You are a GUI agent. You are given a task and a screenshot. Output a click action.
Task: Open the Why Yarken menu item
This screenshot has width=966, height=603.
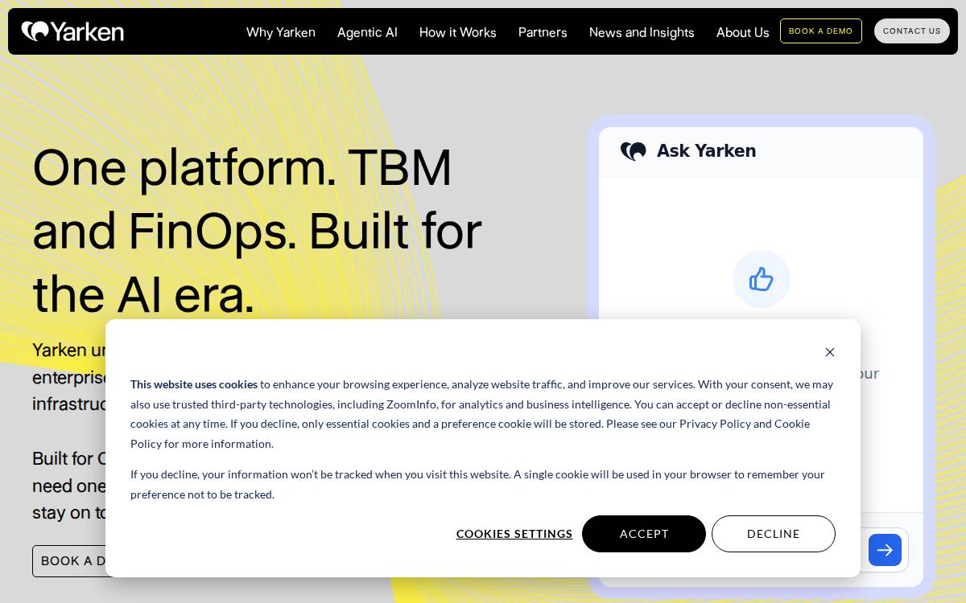[x=281, y=32]
